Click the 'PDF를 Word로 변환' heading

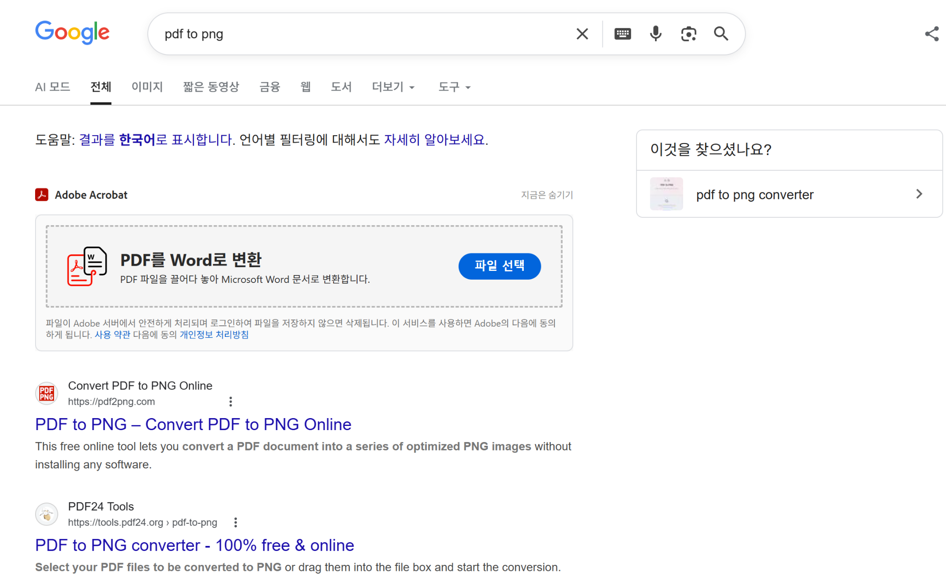tap(191, 260)
